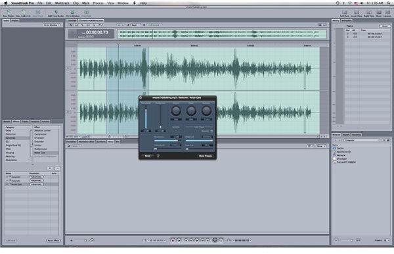Switch to the Effects tab
The height and width of the screenshot is (254, 394).
click(x=16, y=121)
